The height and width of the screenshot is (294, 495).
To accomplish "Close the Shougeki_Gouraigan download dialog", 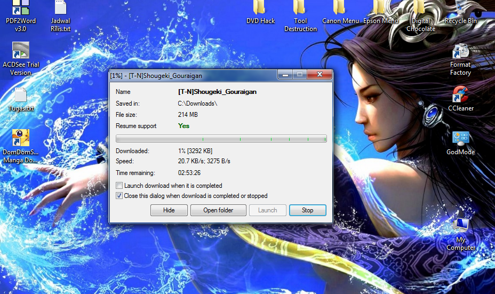I will click(320, 75).
